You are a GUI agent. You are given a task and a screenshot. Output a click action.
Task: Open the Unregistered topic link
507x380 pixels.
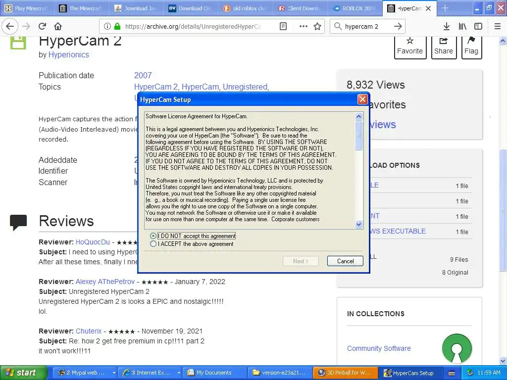pyautogui.click(x=245, y=87)
